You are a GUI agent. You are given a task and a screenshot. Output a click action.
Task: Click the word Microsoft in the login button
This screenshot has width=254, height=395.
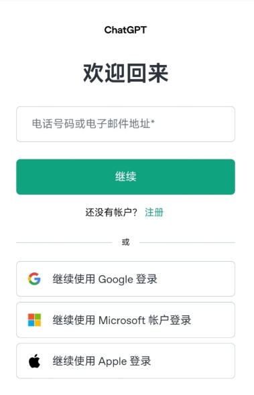(x=122, y=320)
